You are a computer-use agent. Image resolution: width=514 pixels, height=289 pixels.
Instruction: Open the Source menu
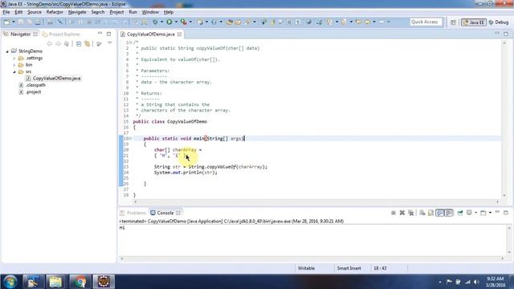coord(35,12)
